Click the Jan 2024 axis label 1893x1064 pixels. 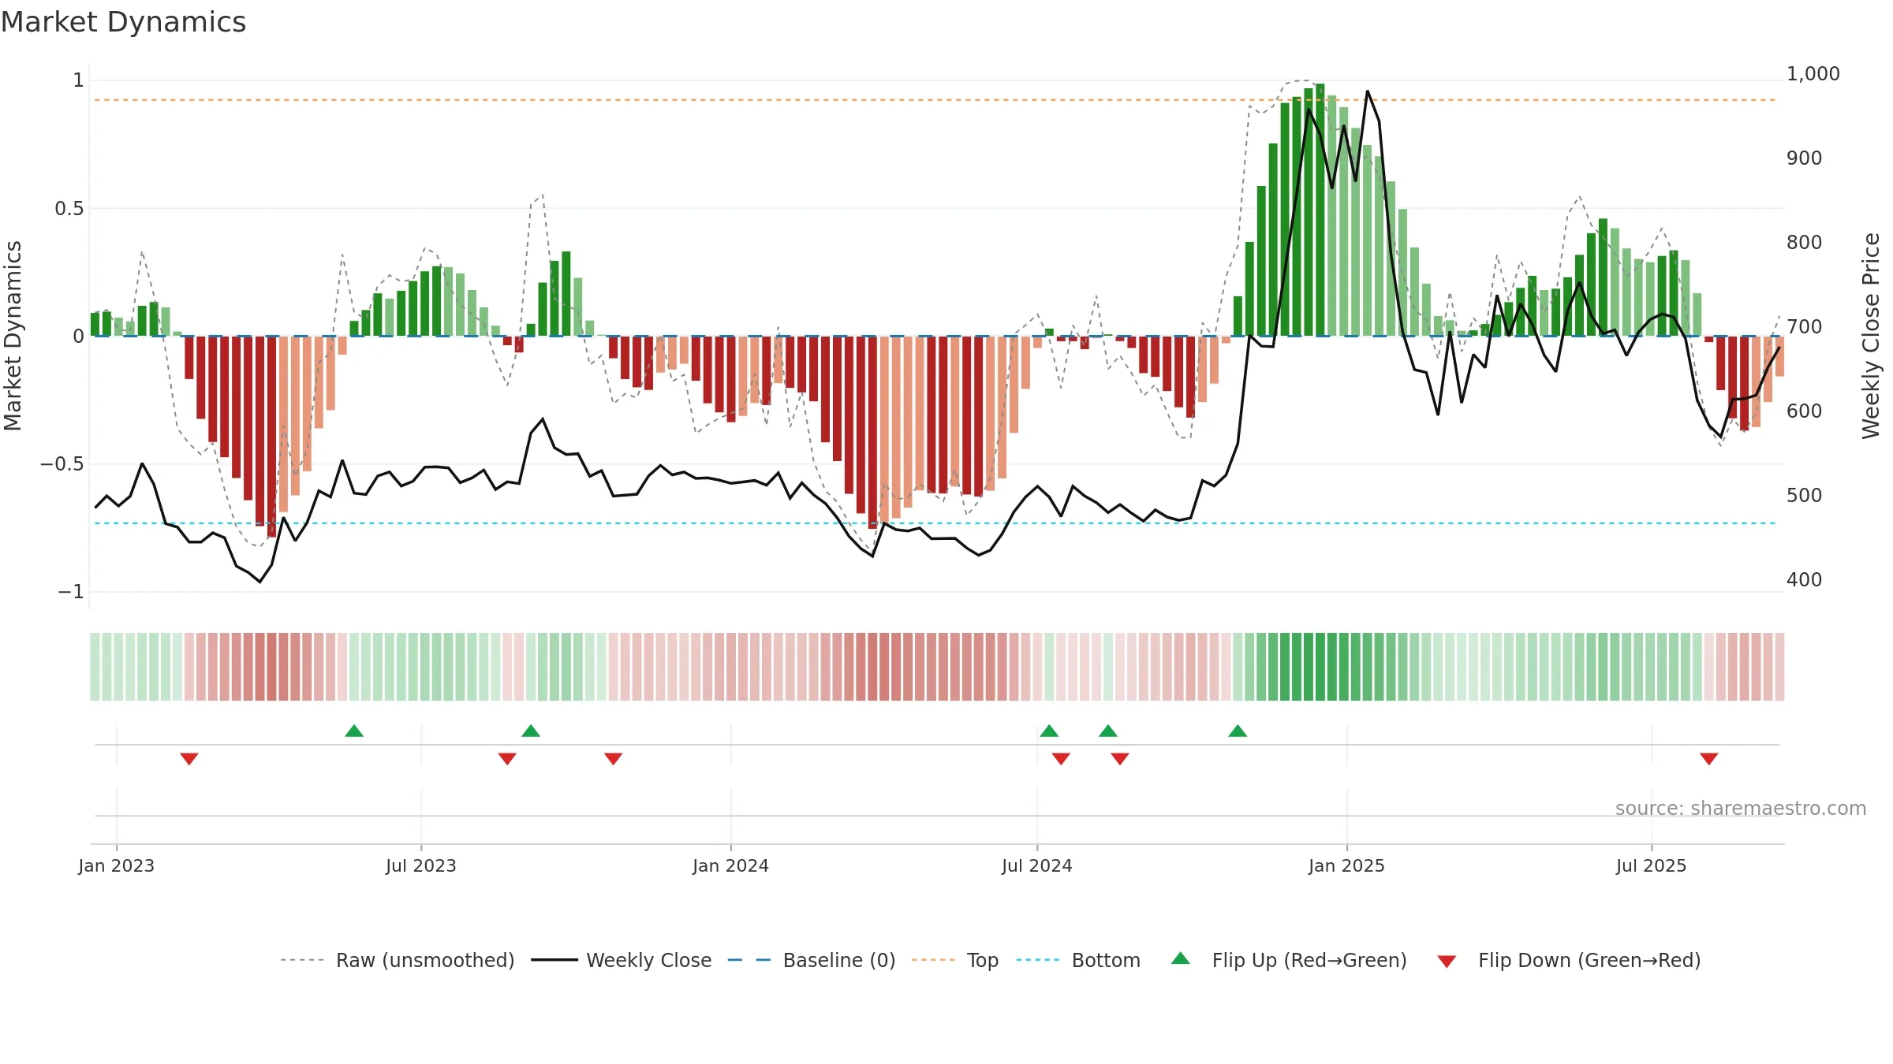pos(731,865)
